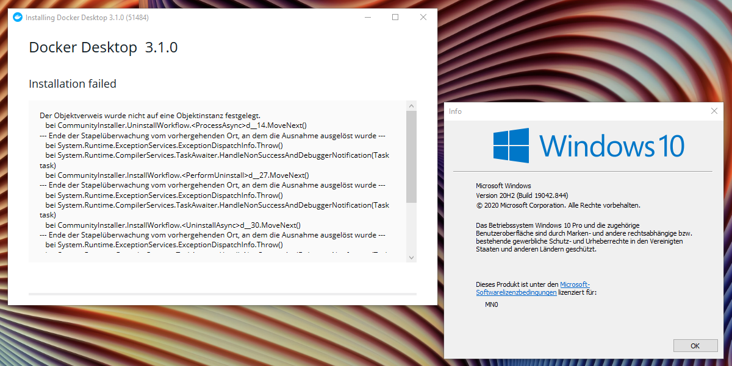Maximize the Docker Desktop installer window

(395, 17)
